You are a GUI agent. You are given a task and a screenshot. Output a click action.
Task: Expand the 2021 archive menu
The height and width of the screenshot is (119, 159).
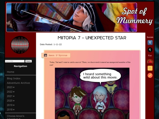pos(11,96)
